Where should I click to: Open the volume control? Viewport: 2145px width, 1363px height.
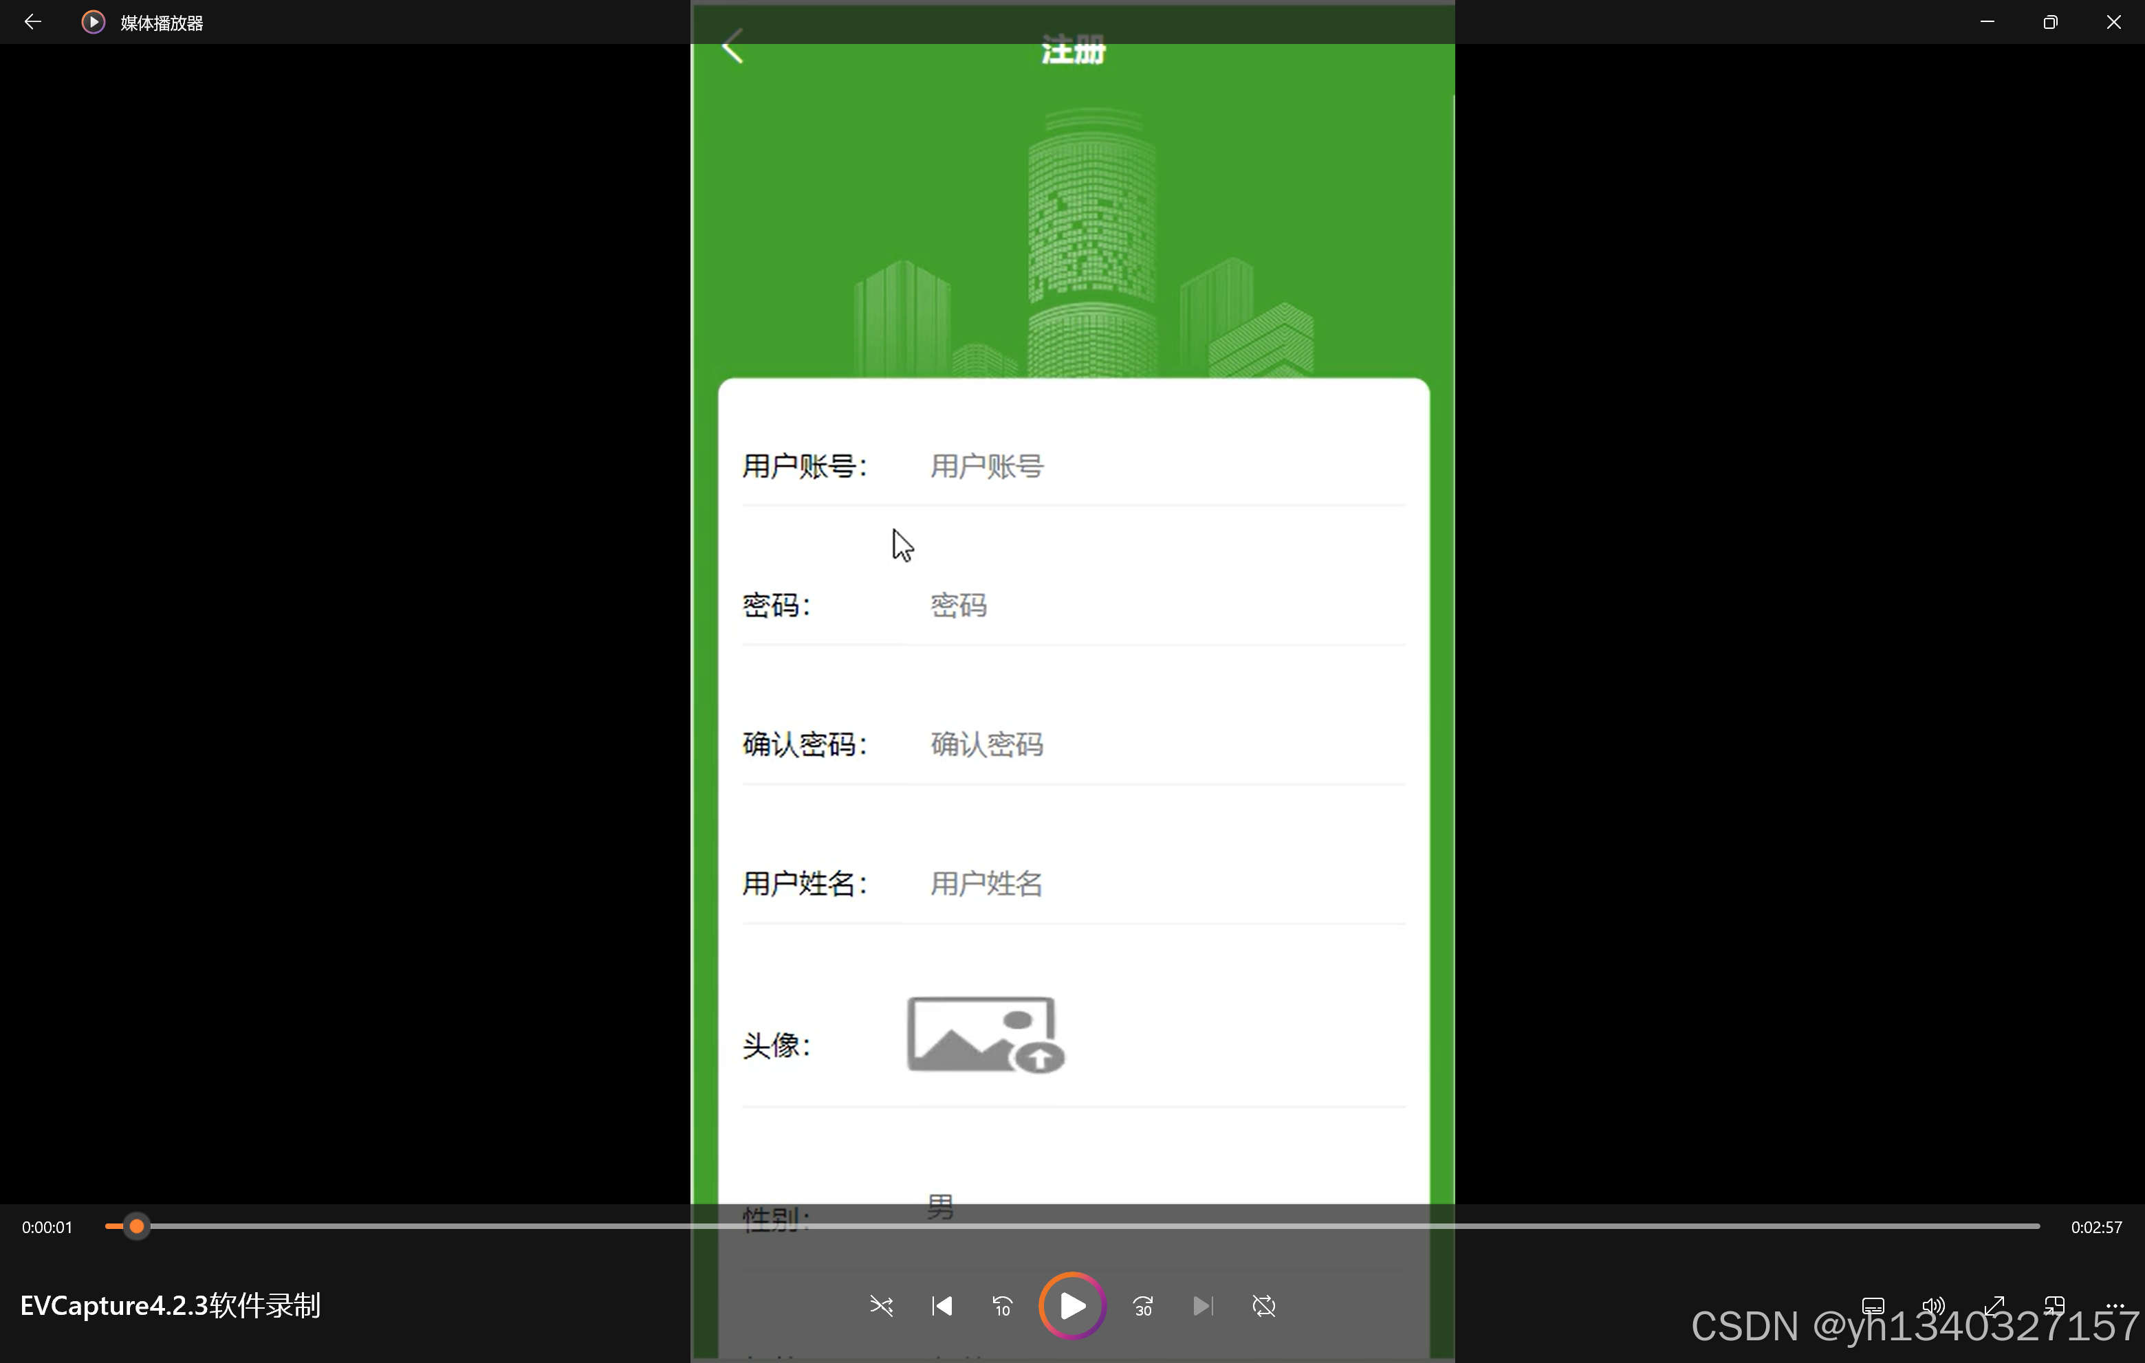click(1933, 1306)
